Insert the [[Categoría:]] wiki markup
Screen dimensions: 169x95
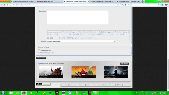62,38
